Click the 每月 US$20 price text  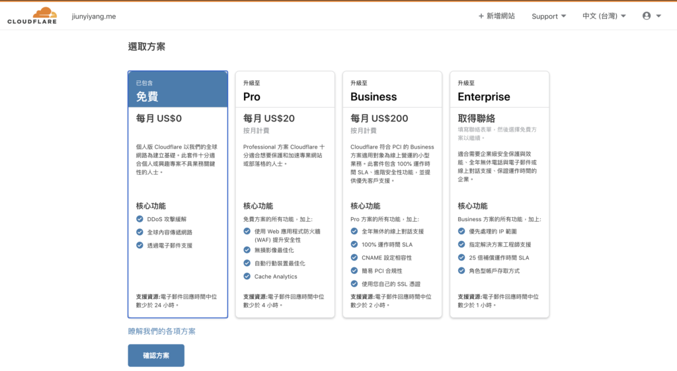(269, 118)
